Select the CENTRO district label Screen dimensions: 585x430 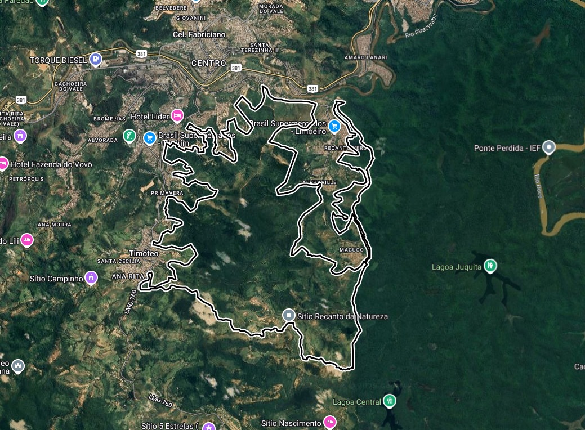(209, 64)
